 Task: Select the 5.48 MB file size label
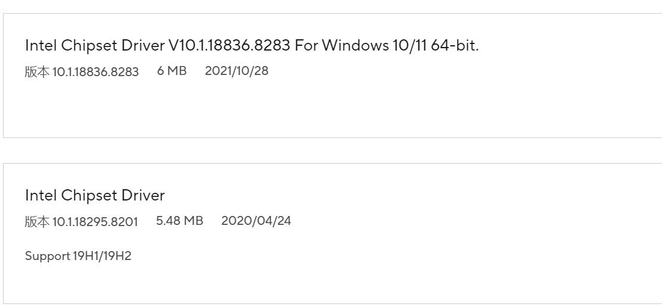tap(179, 221)
